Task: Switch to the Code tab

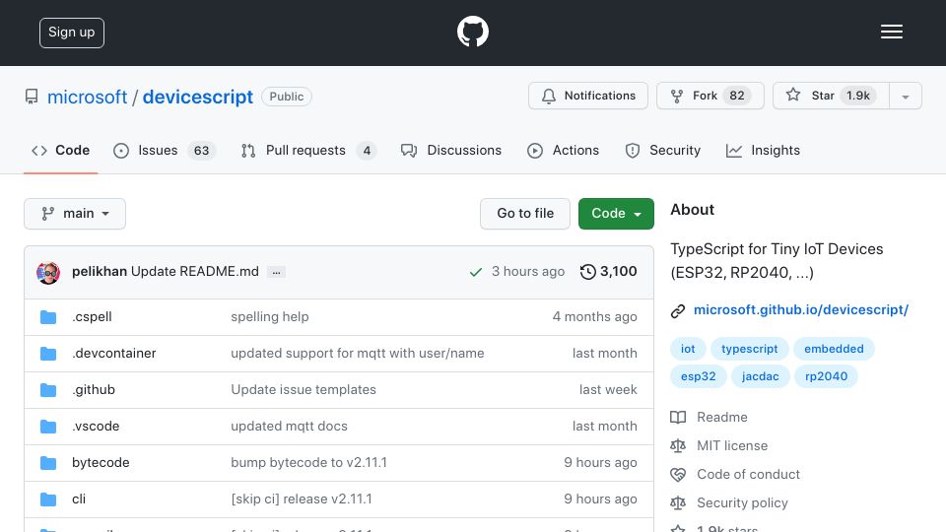Action: (x=60, y=150)
